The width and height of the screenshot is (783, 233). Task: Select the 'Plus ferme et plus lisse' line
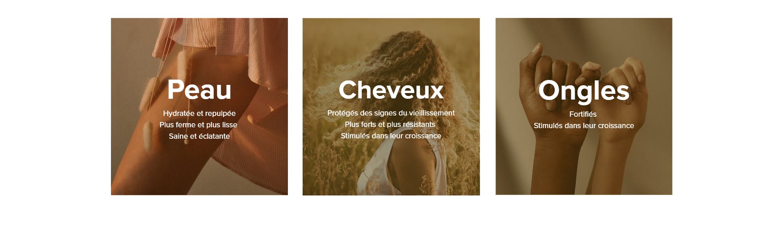pyautogui.click(x=198, y=125)
